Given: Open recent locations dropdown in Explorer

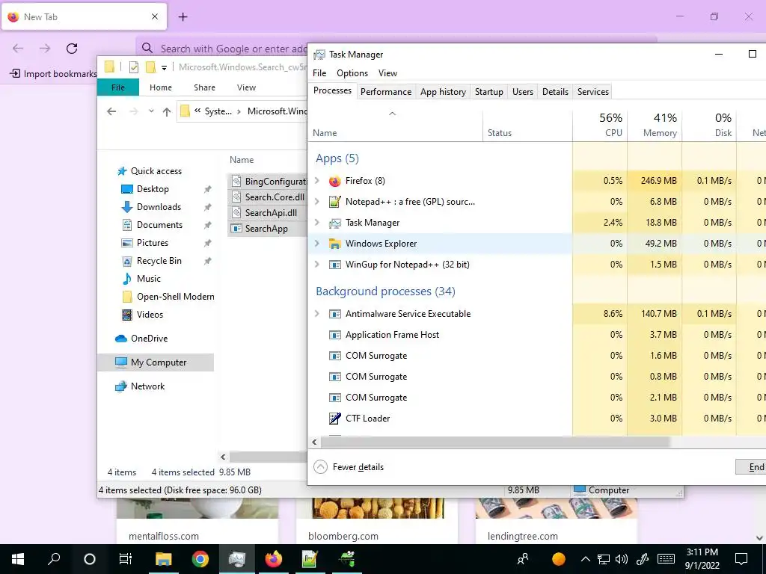Looking at the screenshot, I should [x=151, y=112].
